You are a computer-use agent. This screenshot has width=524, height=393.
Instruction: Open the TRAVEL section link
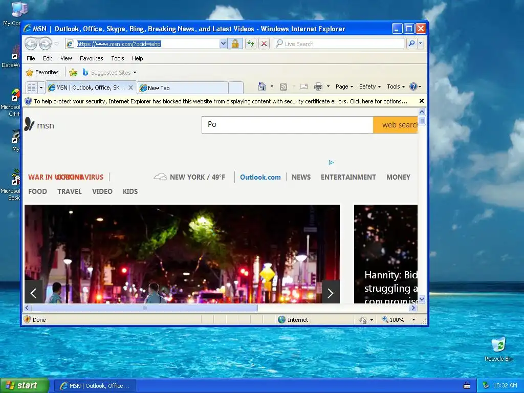click(70, 191)
